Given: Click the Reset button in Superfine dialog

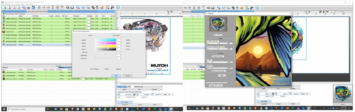Looking at the screenshot, I should (x=221, y=75).
